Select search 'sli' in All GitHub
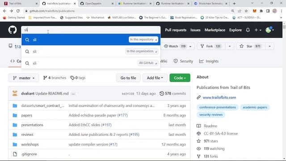Screen dimensions: 286x161 click(91, 63)
